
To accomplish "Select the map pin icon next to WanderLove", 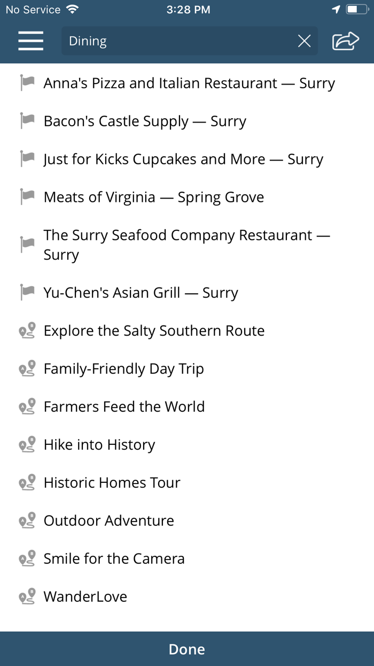I will point(26,596).
